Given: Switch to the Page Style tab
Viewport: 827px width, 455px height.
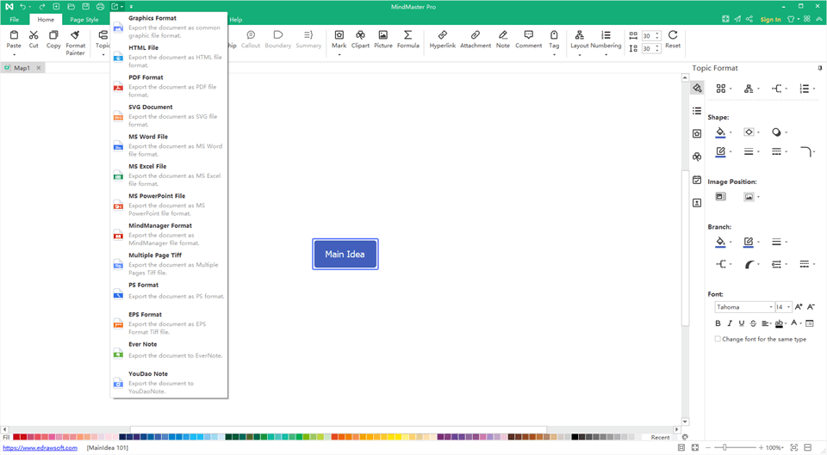Looking at the screenshot, I should click(84, 19).
